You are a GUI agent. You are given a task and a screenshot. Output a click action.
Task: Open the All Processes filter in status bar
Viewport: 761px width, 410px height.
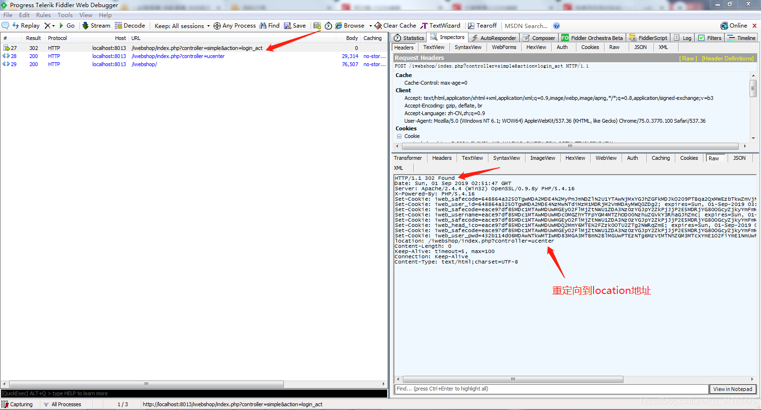62,404
